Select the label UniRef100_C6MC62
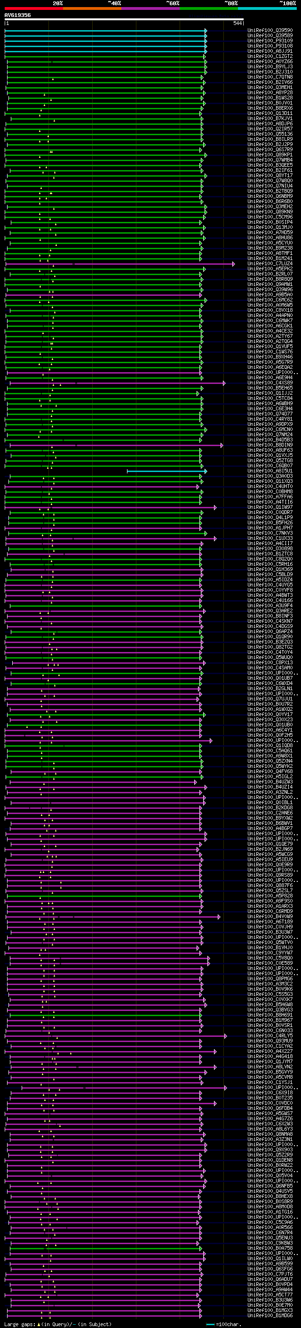 pyautogui.click(x=270, y=300)
